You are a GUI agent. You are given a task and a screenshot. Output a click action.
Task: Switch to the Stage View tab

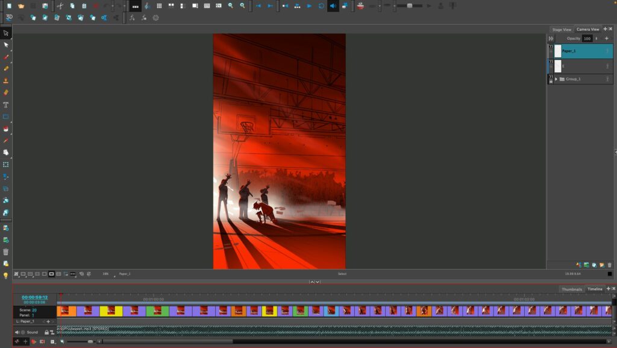[562, 30]
